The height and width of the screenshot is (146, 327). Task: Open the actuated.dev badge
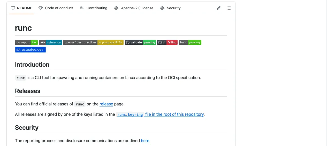pyautogui.click(x=31, y=50)
